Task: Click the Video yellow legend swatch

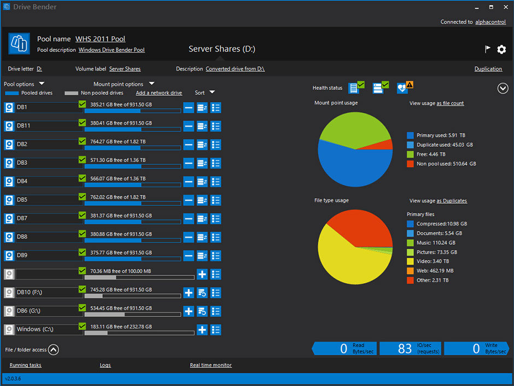Action: tap(410, 261)
